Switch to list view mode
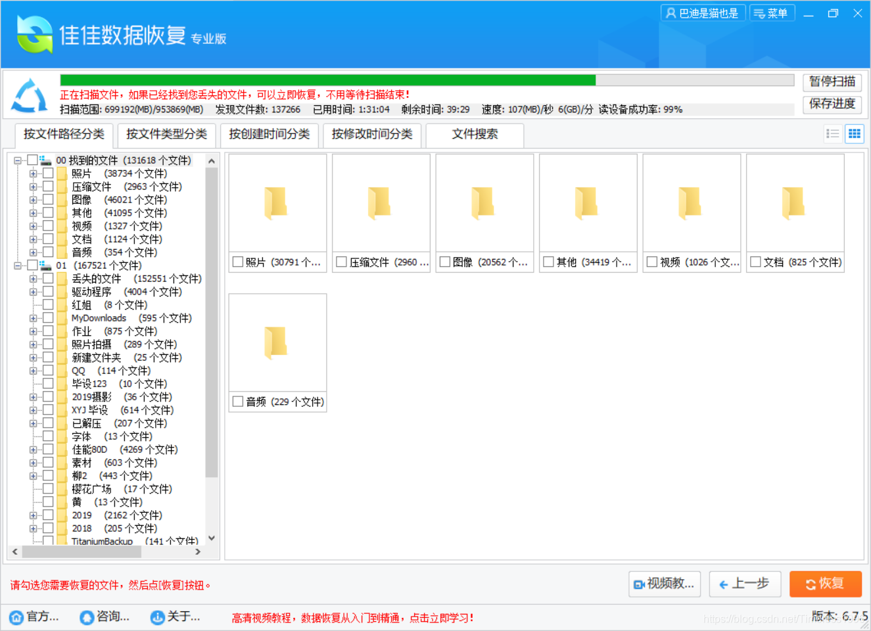Viewport: 871px width, 631px height. [x=832, y=133]
